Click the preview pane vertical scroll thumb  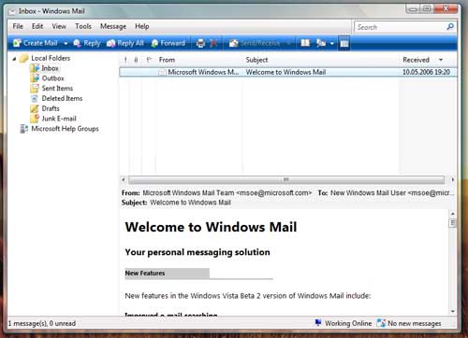(x=453, y=223)
